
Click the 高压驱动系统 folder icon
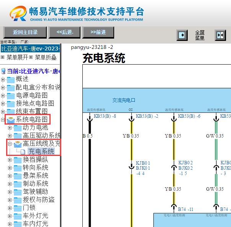[18, 136]
